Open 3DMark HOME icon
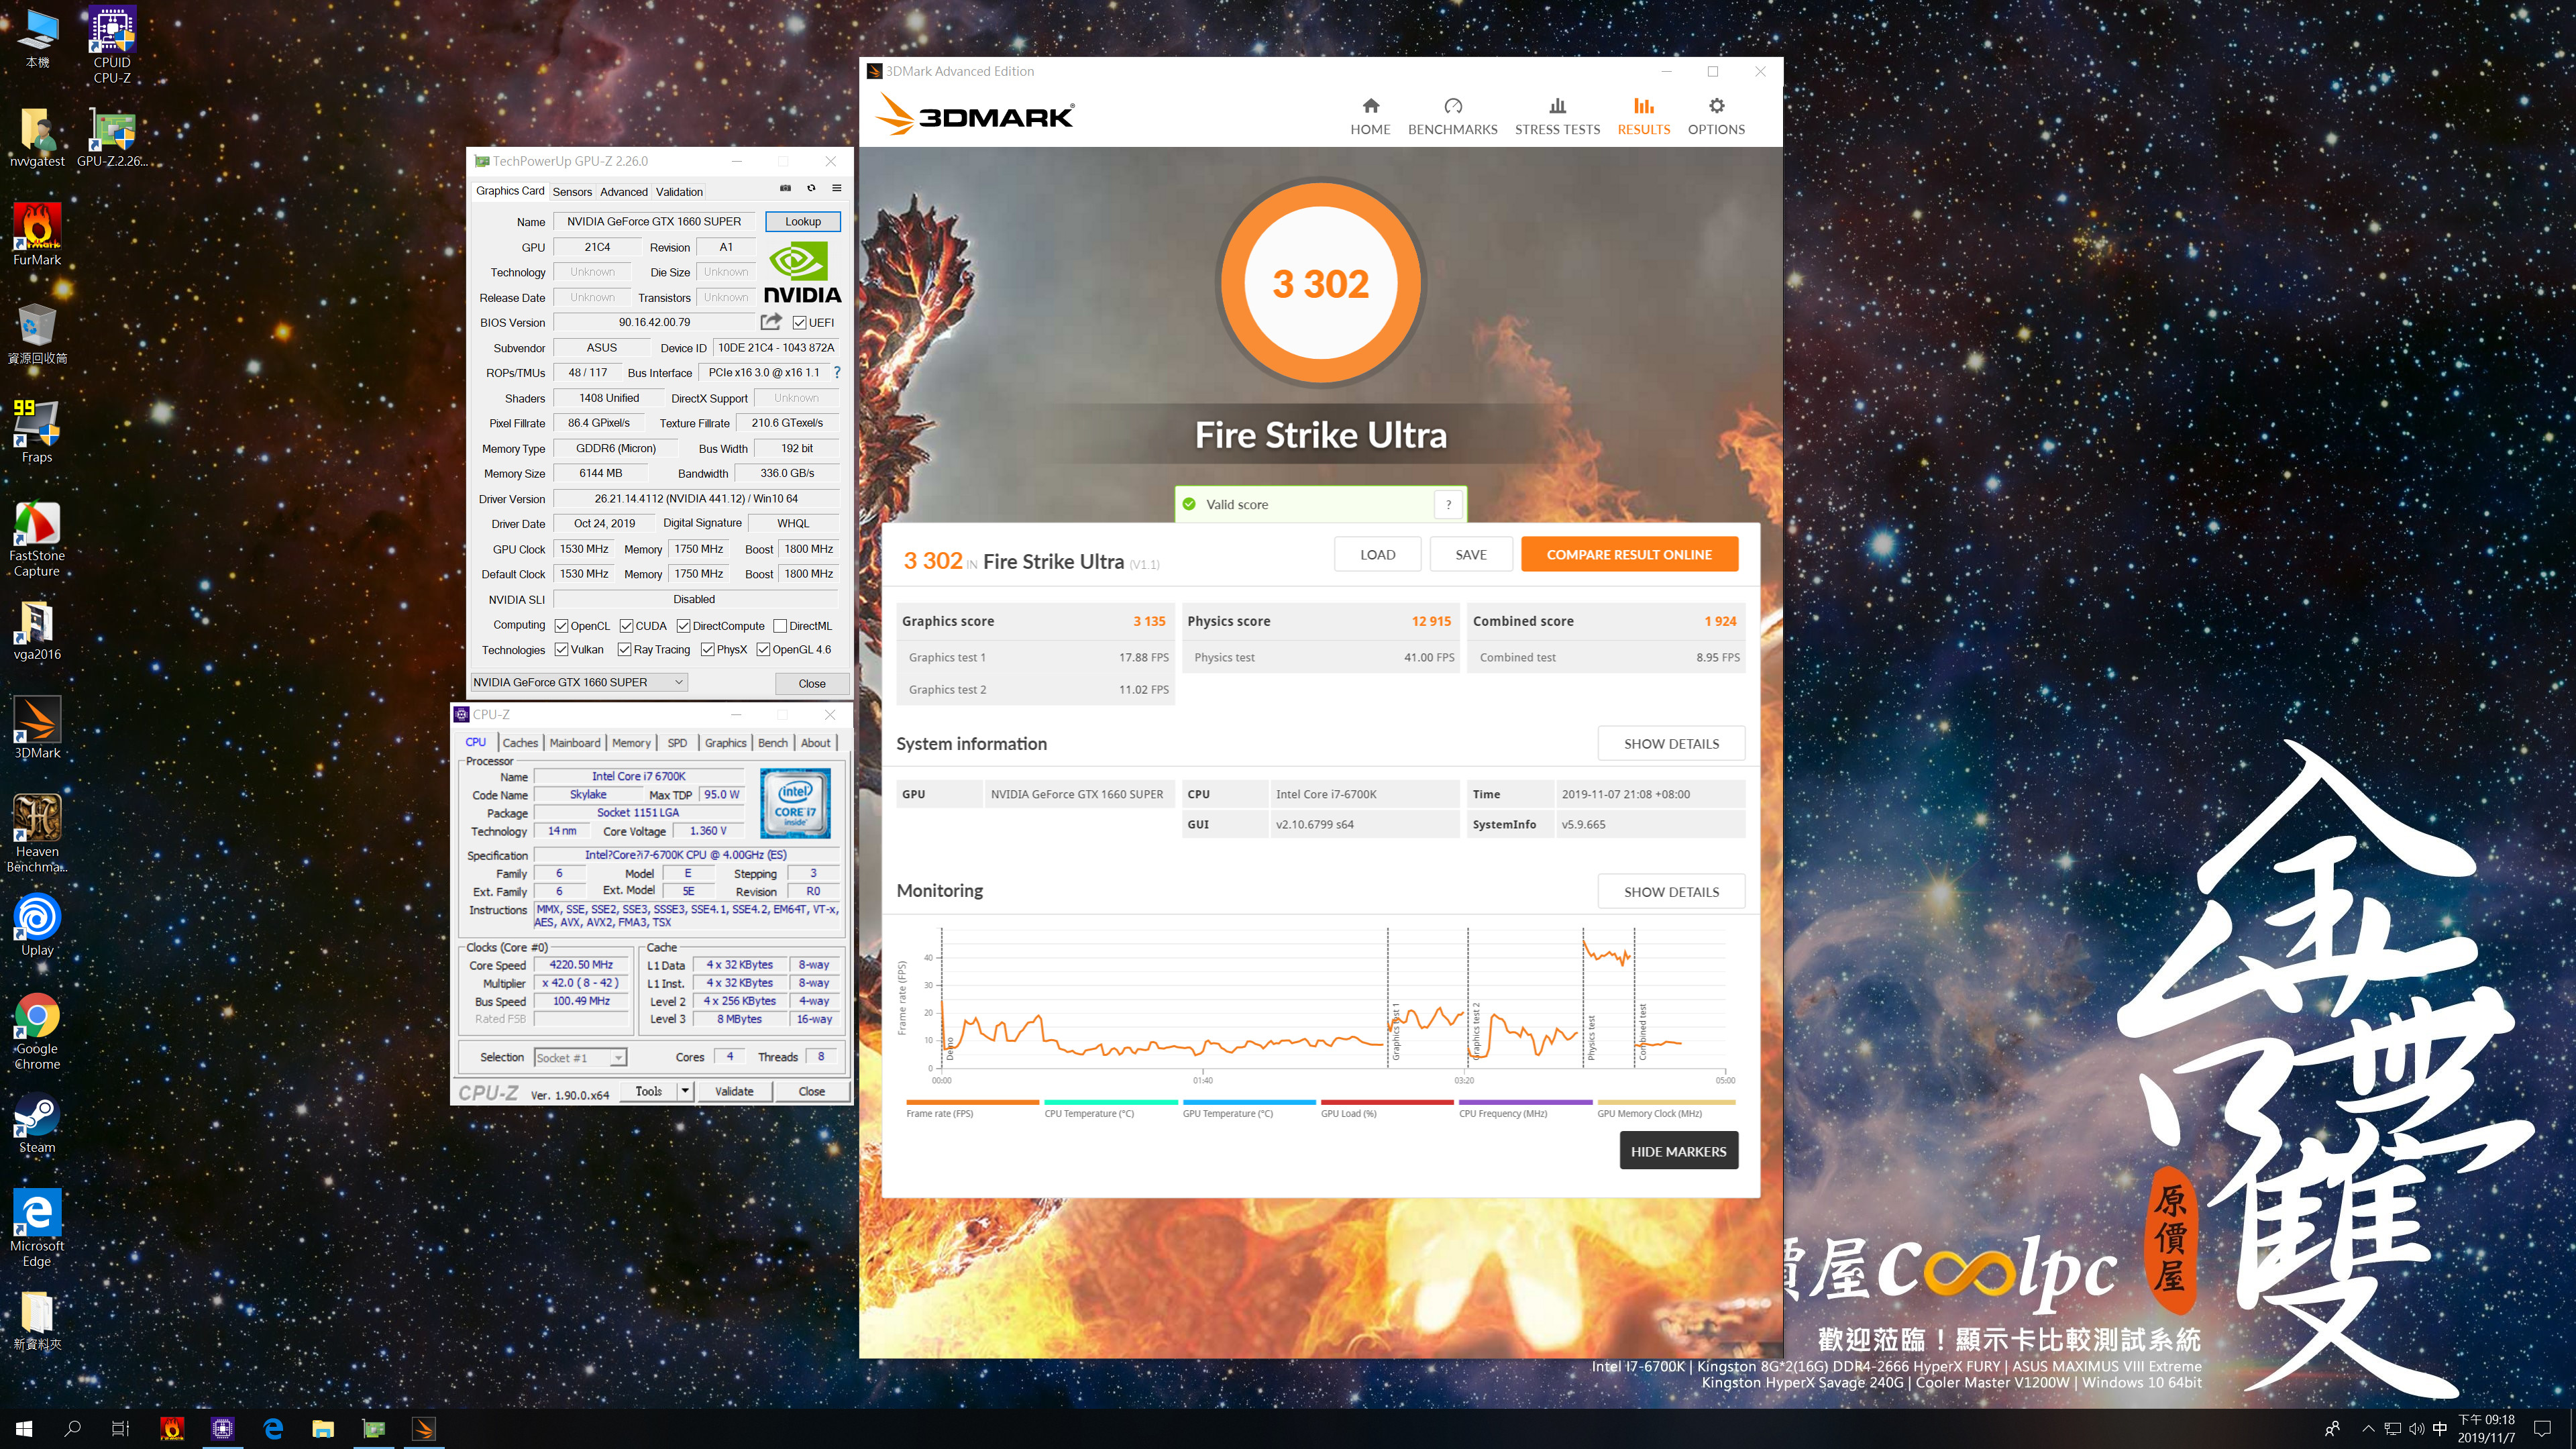This screenshot has width=2576, height=1449. (1370, 106)
